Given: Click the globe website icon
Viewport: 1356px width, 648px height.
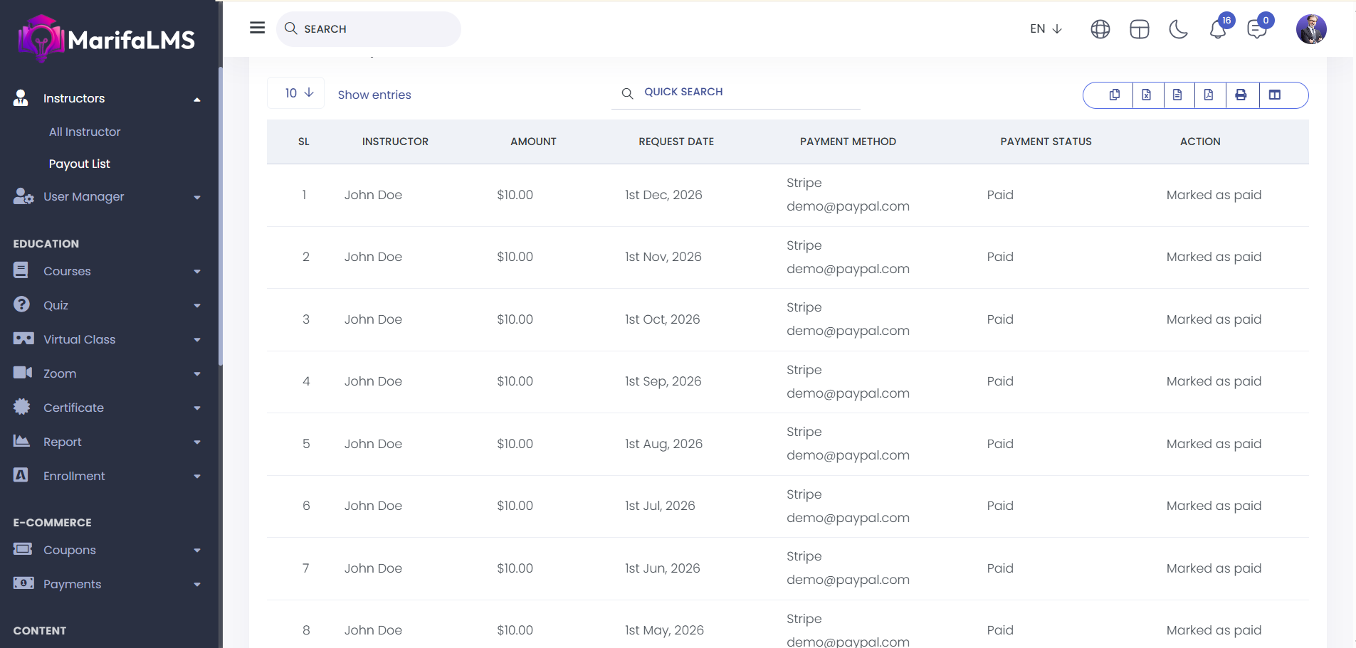Looking at the screenshot, I should 1100,29.
